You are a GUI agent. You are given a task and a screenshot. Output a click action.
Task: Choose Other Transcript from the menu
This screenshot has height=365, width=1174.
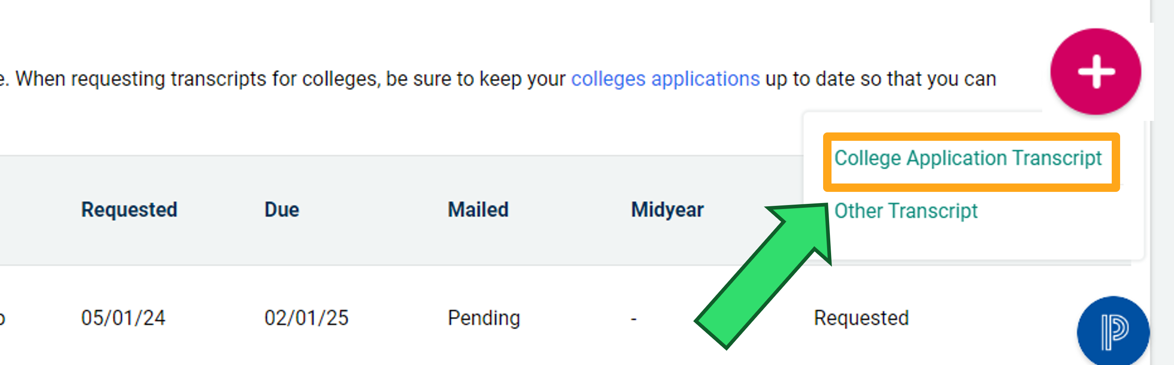(x=906, y=211)
